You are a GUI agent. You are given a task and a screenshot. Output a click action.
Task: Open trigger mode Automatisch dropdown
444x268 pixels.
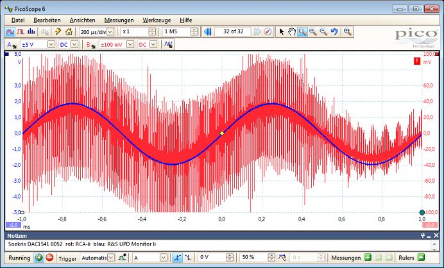111,258
